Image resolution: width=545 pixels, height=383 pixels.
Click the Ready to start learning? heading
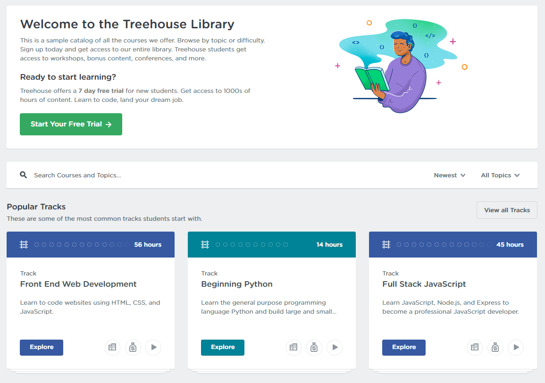point(68,77)
